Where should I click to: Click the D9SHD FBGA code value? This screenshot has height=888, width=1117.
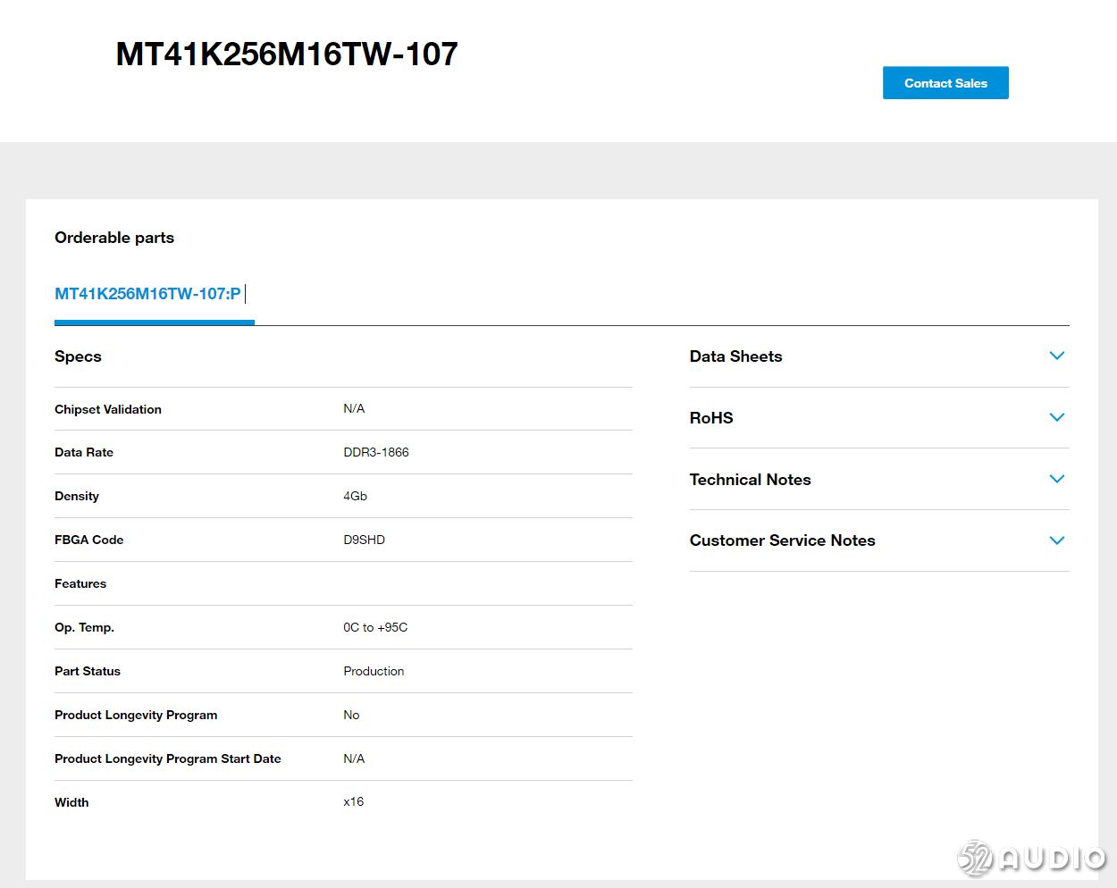click(x=364, y=540)
